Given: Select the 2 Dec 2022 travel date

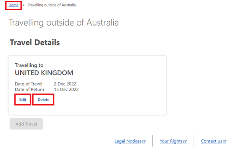Looking at the screenshot, I should tap(65, 84).
